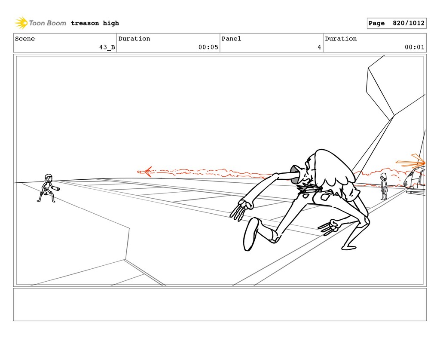Click the panel duration value 00:01

click(415, 47)
